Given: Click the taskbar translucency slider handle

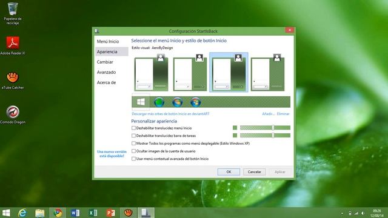Looking at the screenshot, I should click(x=273, y=136).
